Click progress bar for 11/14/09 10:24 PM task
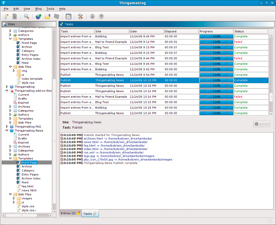Screen dimensions: 276x225 (216, 113)
